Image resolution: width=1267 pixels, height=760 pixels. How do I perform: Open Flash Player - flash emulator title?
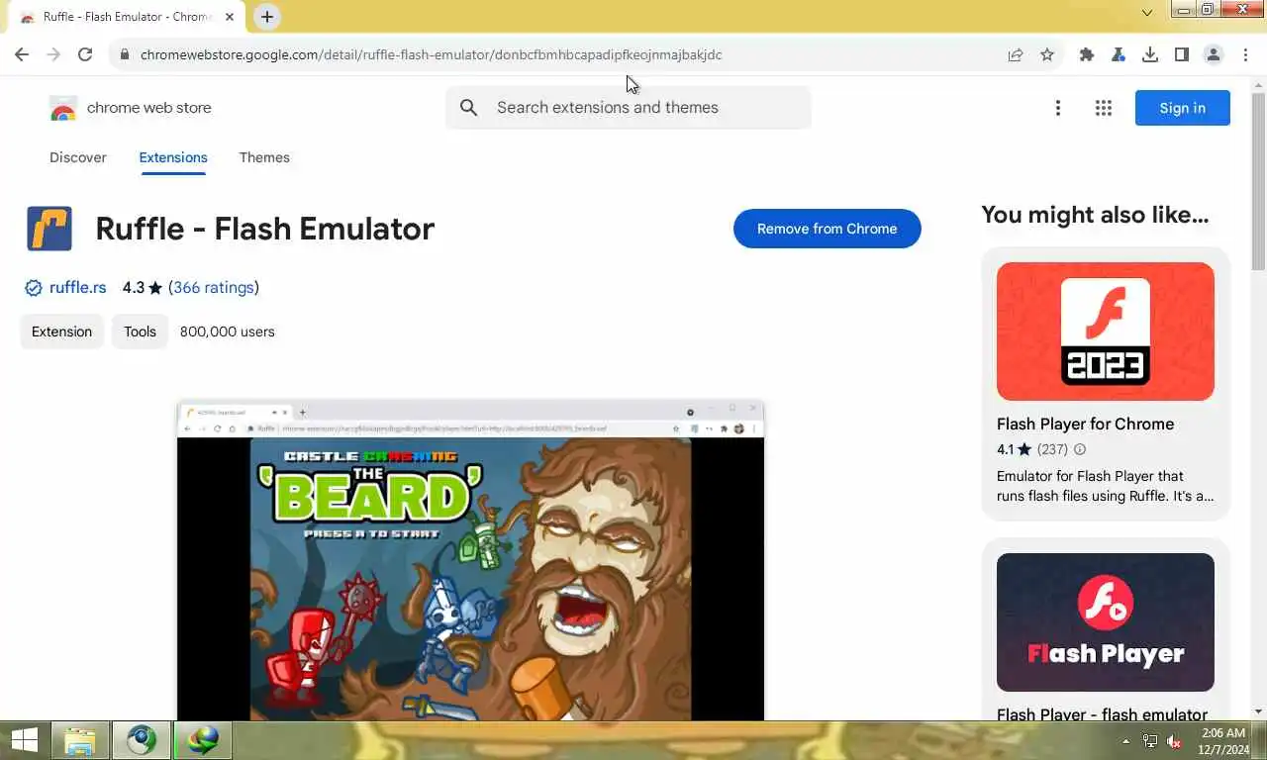1102,714
